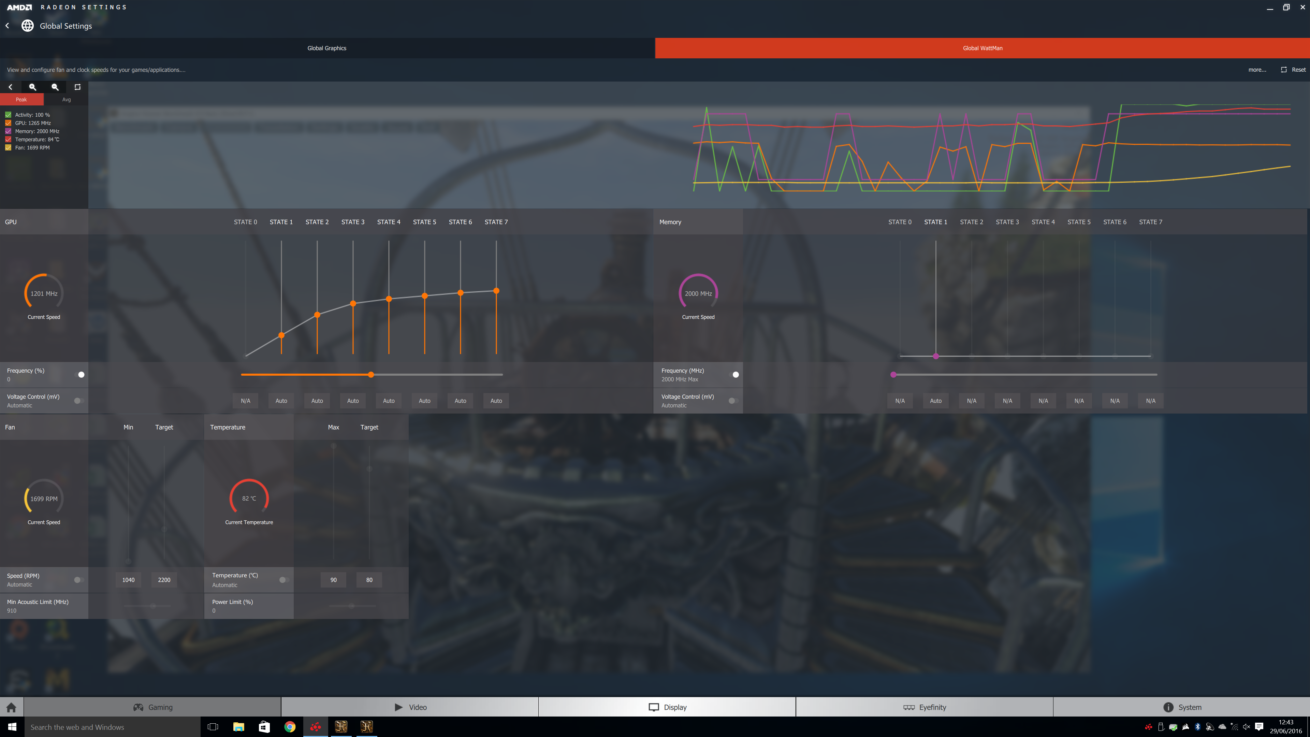Click the graph's back arrow icon
Viewport: 1310px width, 737px height.
10,87
